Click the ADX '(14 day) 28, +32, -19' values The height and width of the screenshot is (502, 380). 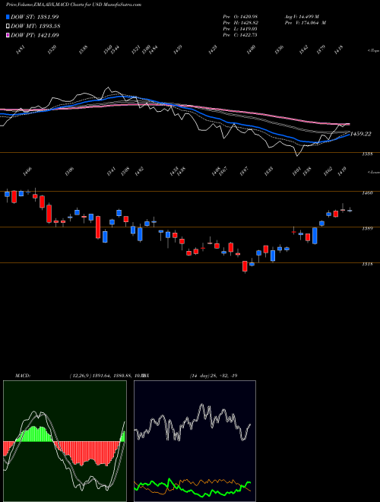[x=214, y=376]
